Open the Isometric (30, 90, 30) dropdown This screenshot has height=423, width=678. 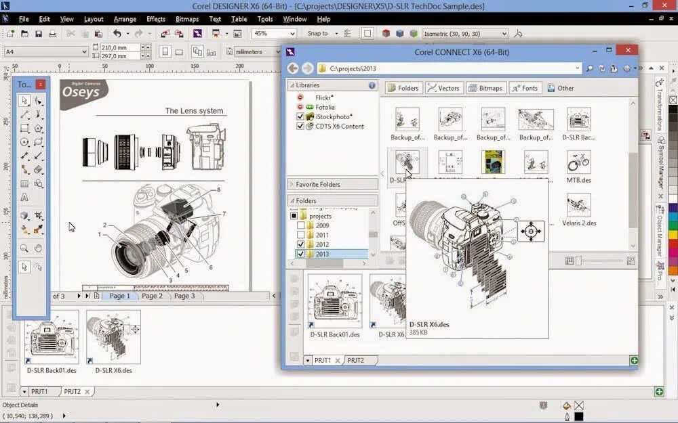[x=504, y=33]
